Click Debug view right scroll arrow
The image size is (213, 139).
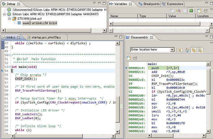click(x=104, y=30)
